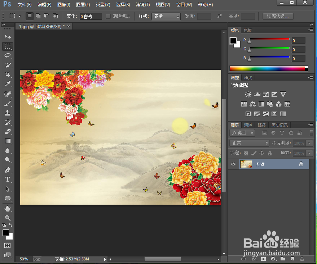The image size is (317, 264).
Task: Select the Lasso tool
Action: tap(8, 56)
